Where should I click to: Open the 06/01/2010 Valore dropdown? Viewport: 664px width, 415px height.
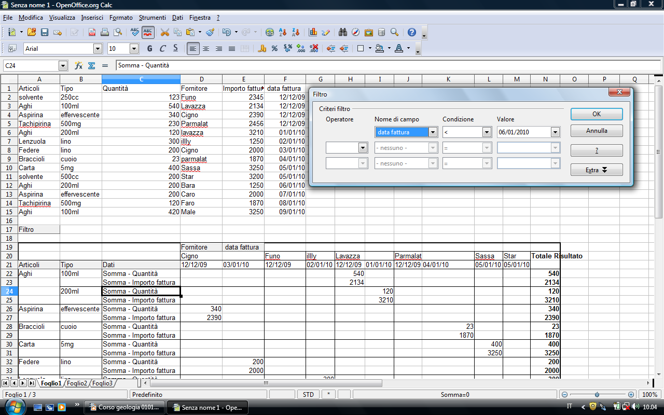[556, 132]
